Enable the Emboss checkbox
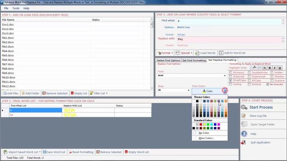 point(249,85)
